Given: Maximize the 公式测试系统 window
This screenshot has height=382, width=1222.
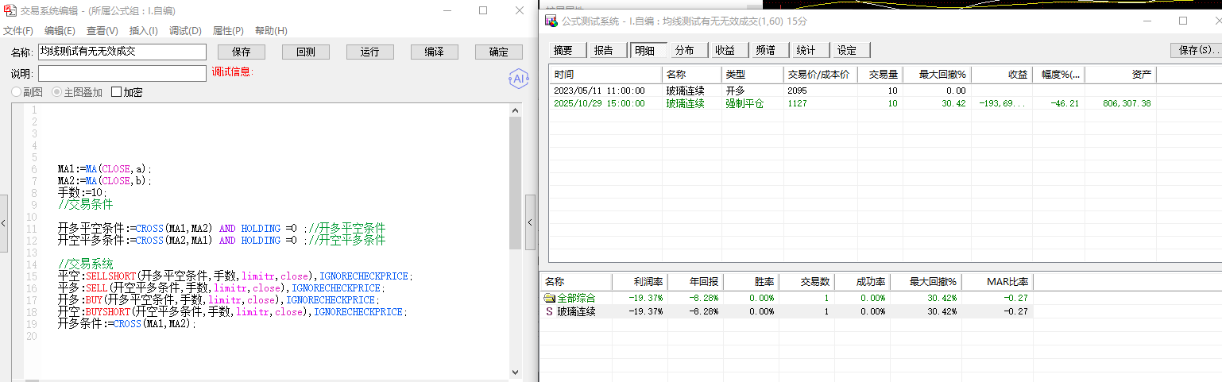Looking at the screenshot, I should (x=1182, y=21).
